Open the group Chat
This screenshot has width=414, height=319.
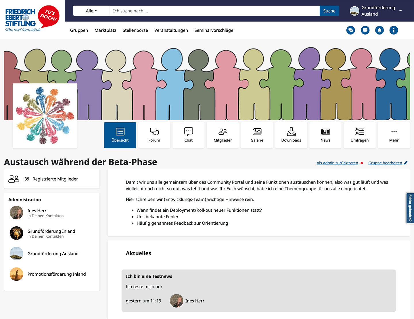click(188, 135)
